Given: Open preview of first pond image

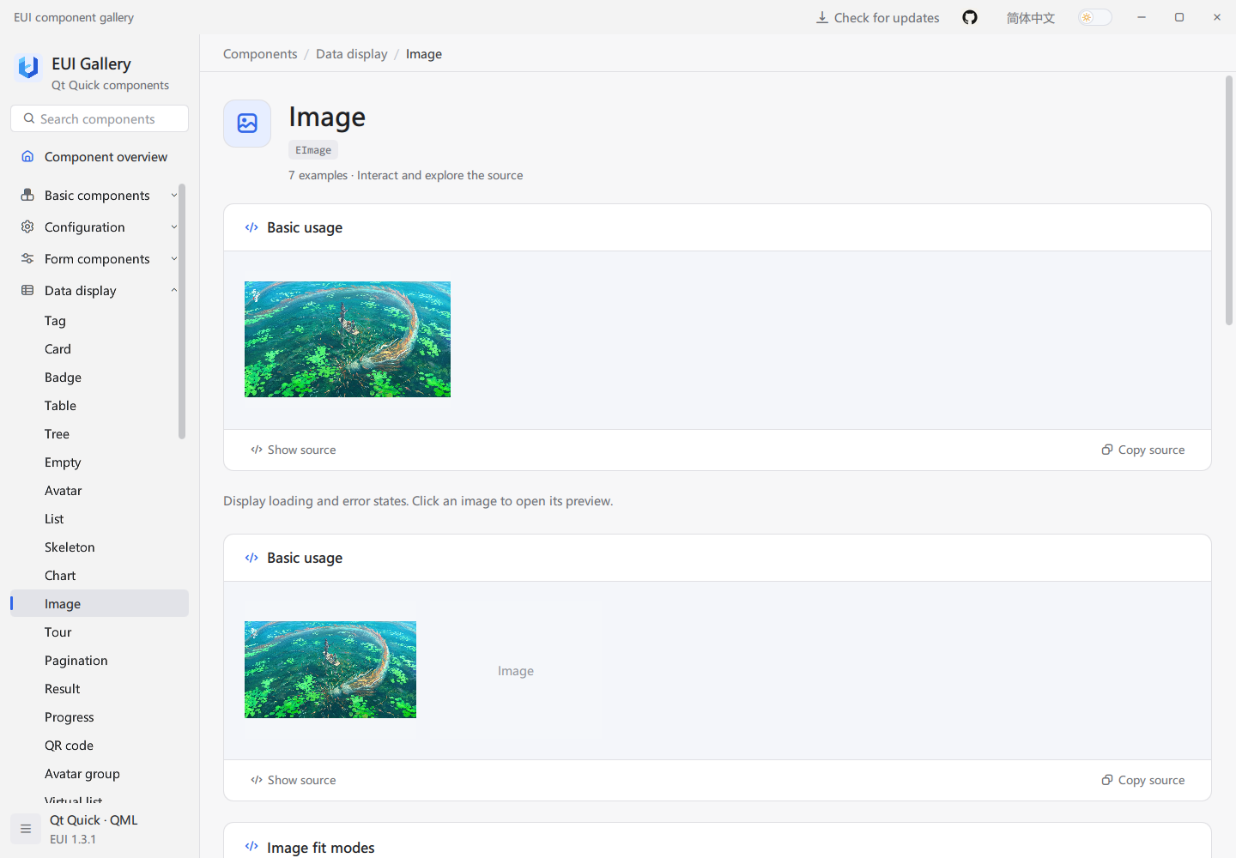Looking at the screenshot, I should [348, 339].
